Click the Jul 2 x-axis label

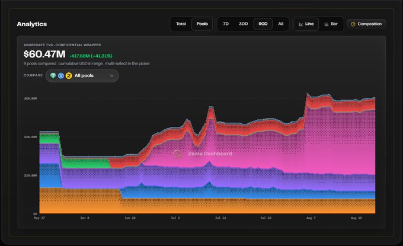pyautogui.click(x=175, y=218)
